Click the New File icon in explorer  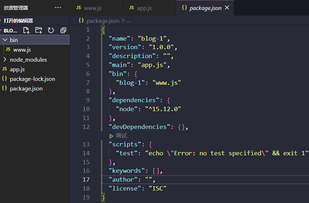tap(26, 30)
